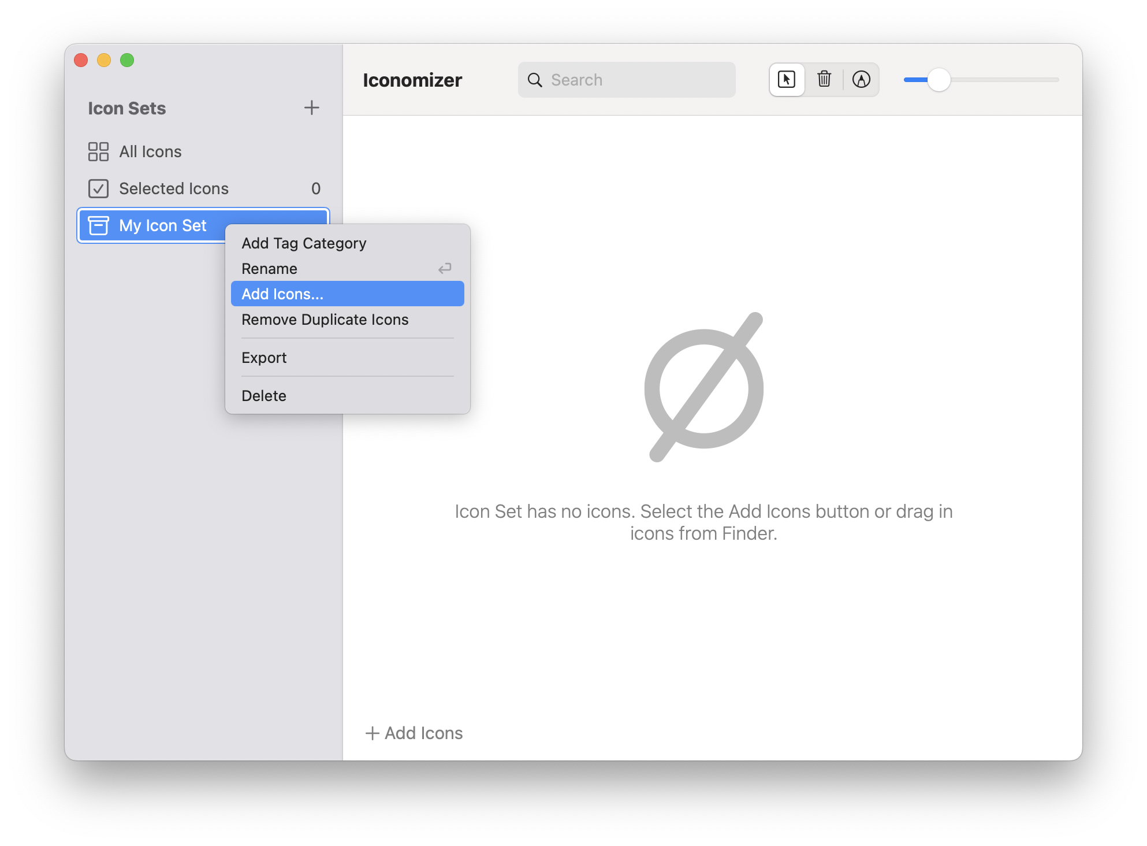Select All Icons in the sidebar
Screen dimensions: 1147x846
[150, 151]
